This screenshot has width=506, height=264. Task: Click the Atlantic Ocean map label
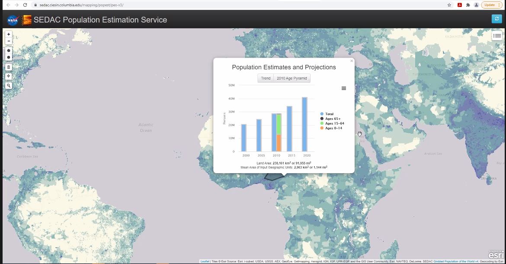coord(146,128)
